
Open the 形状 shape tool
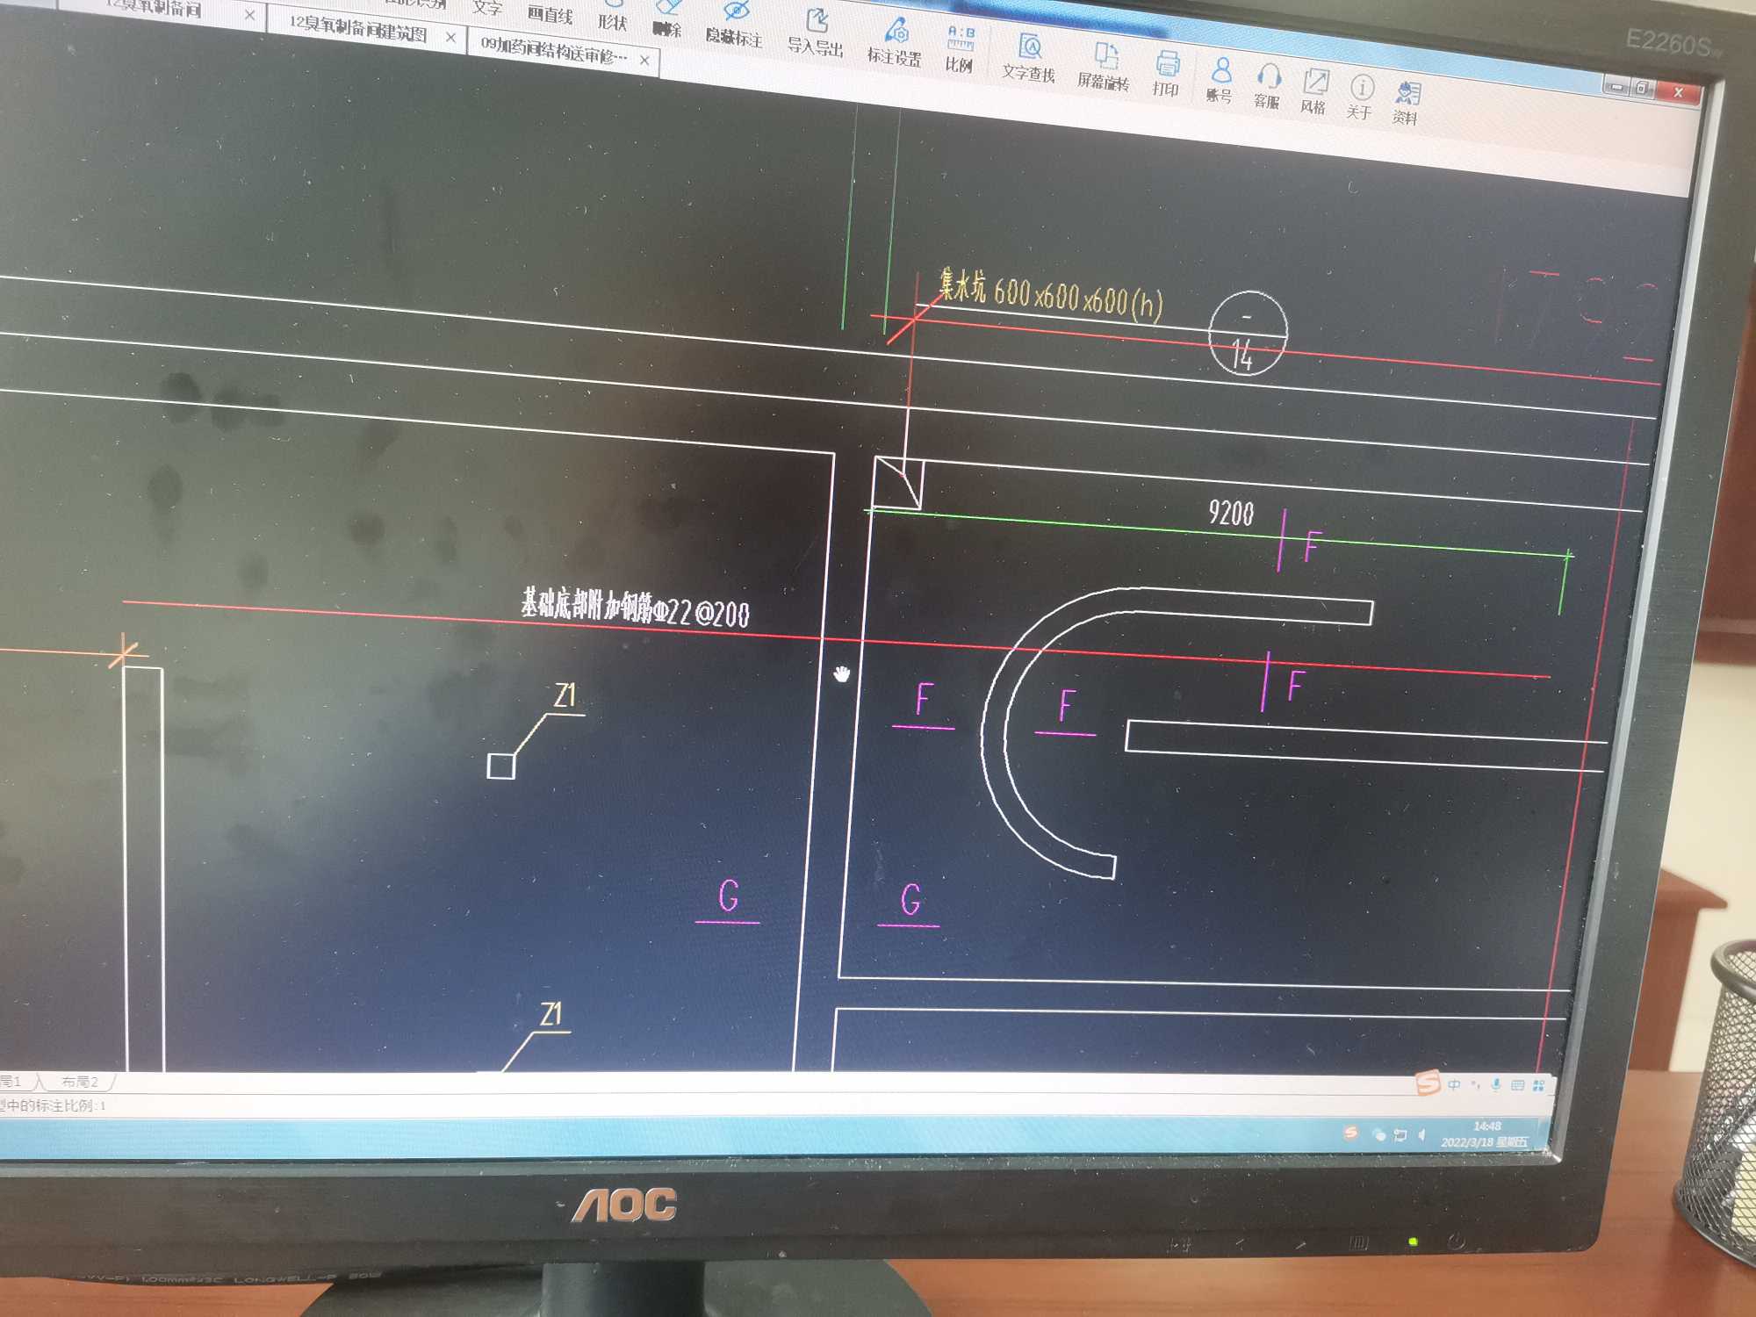coord(613,18)
